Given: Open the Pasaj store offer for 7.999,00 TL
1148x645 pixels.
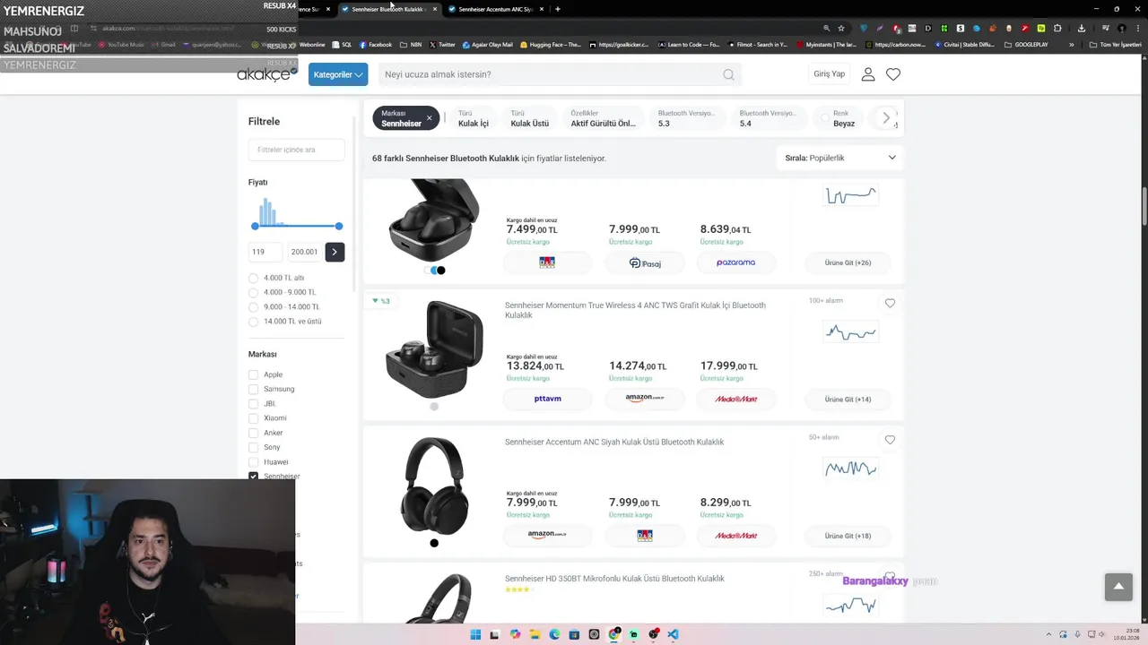Looking at the screenshot, I should (x=645, y=262).
